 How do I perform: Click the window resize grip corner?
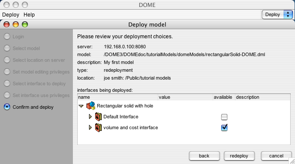292,161
